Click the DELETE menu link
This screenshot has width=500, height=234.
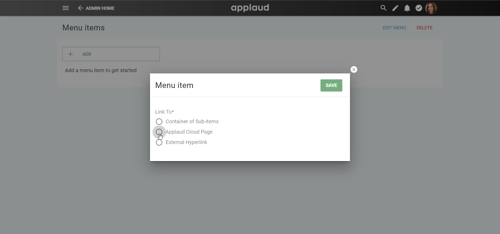coord(424,28)
